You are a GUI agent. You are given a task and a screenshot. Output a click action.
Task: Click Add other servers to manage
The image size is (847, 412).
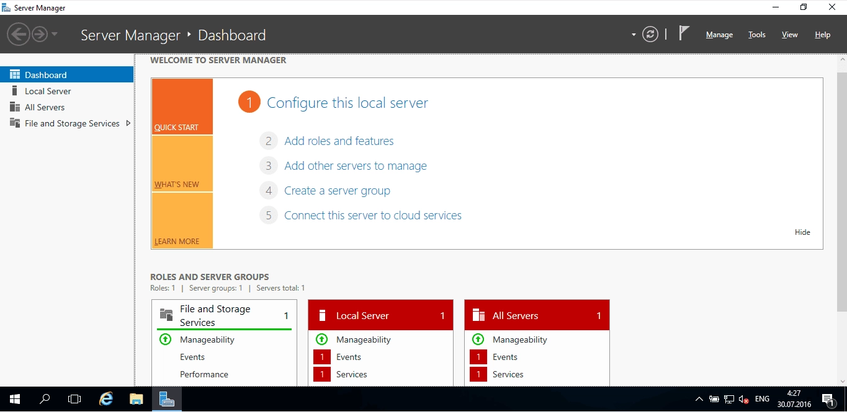pos(356,165)
